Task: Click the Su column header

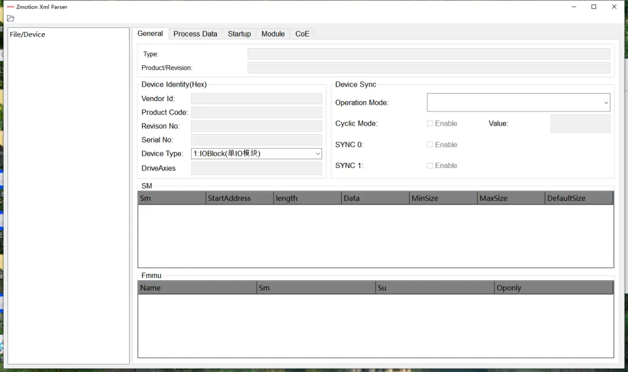Action: 435,288
